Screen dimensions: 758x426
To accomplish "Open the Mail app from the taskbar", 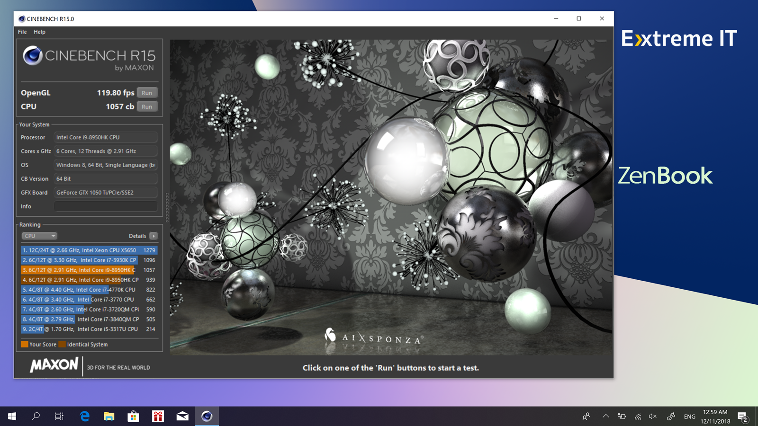I will pyautogui.click(x=182, y=416).
